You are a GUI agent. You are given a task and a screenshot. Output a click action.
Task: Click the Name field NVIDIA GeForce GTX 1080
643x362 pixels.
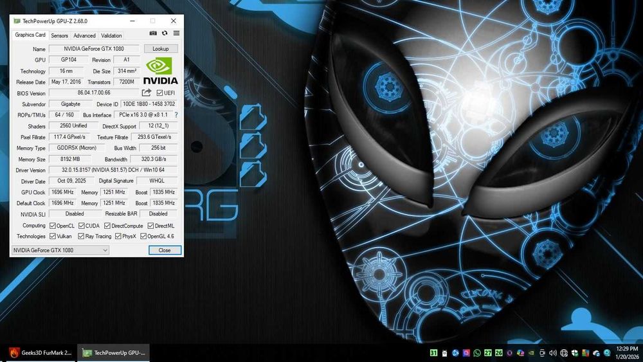[94, 49]
